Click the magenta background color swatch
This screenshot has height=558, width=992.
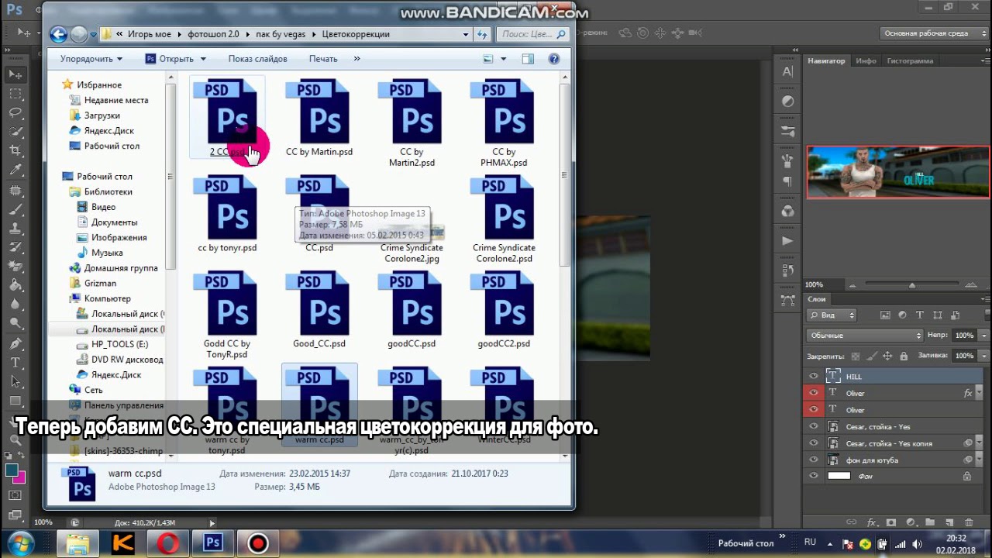(x=21, y=477)
